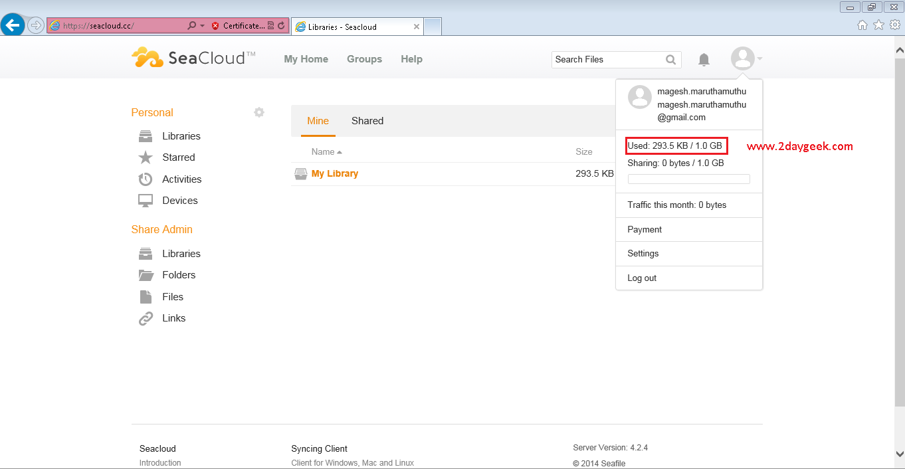Switch to the Mine tab
The height and width of the screenshot is (469, 905).
(318, 121)
